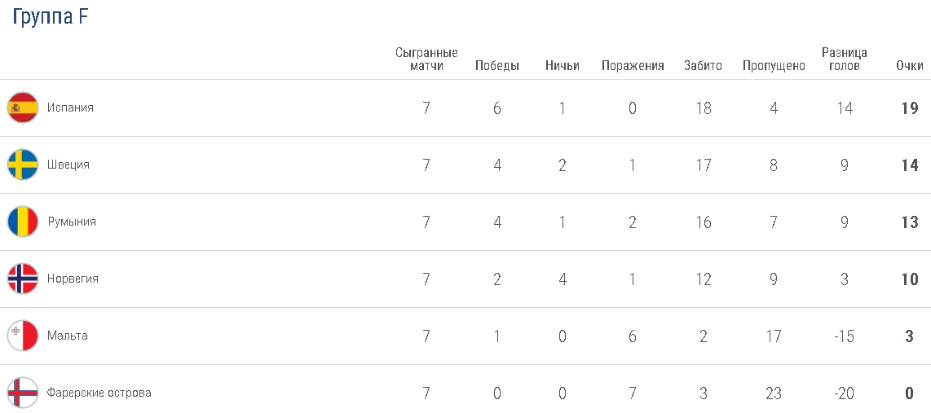Sort by Сыгранные матчи column header

point(426,59)
